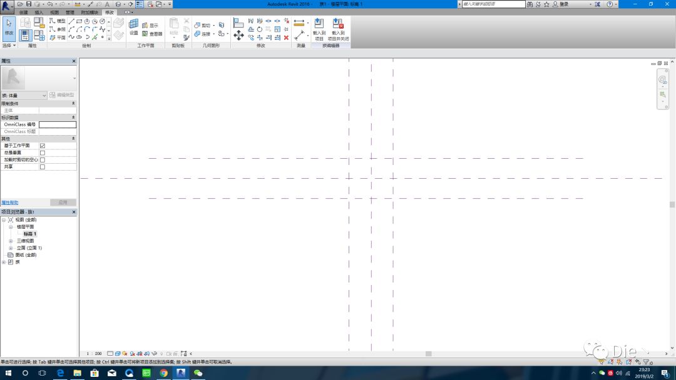Open the 附加模块 ribbon tab
The width and height of the screenshot is (676, 380).
click(x=90, y=12)
